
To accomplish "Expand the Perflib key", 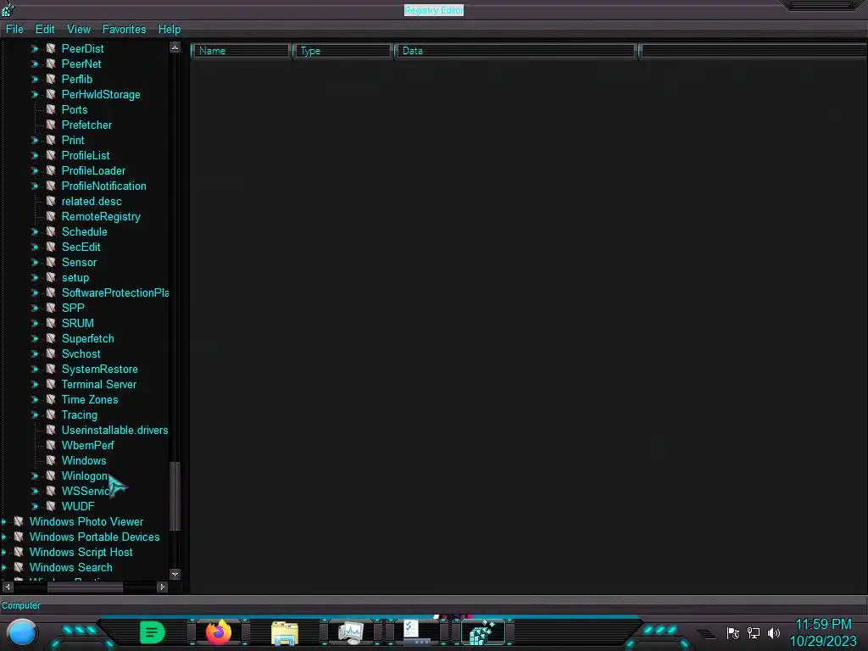I will [x=34, y=79].
